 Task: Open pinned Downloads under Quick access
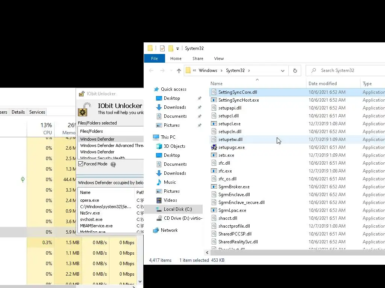(x=175, y=107)
